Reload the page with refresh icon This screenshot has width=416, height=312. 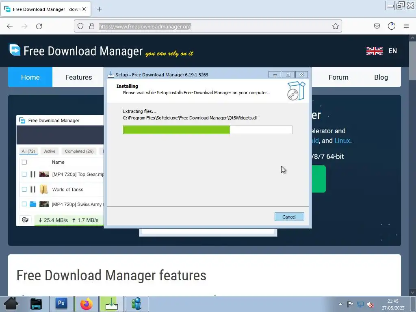[x=39, y=26]
